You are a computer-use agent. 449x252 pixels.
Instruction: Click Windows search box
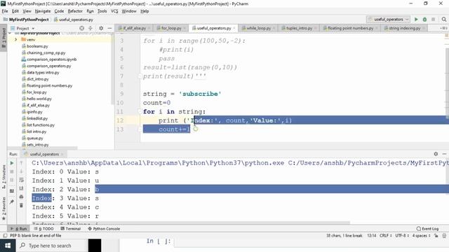(x=52, y=246)
